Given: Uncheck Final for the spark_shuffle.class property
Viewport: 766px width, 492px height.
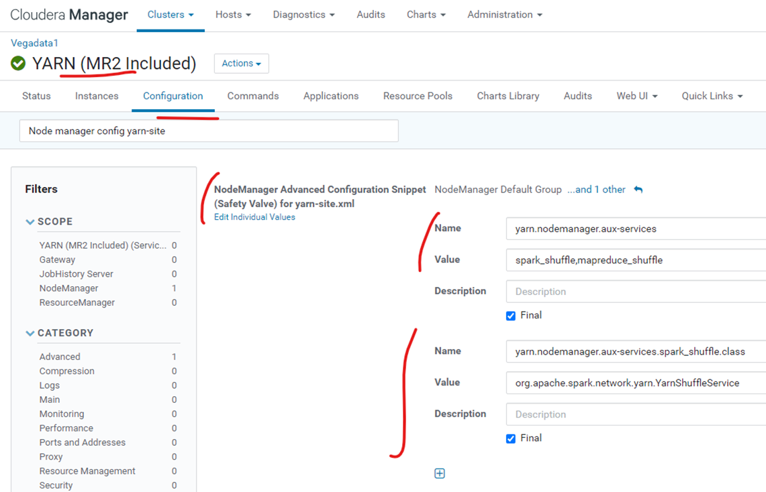Looking at the screenshot, I should 510,438.
